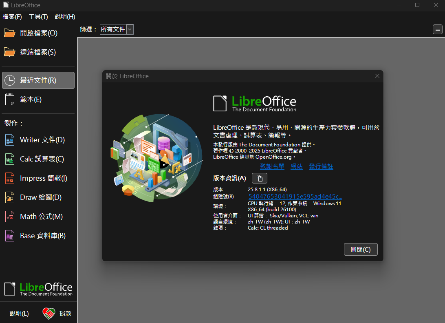Create a Writer 文件(D) document
Screen dimensions: 445x323
click(x=38, y=140)
